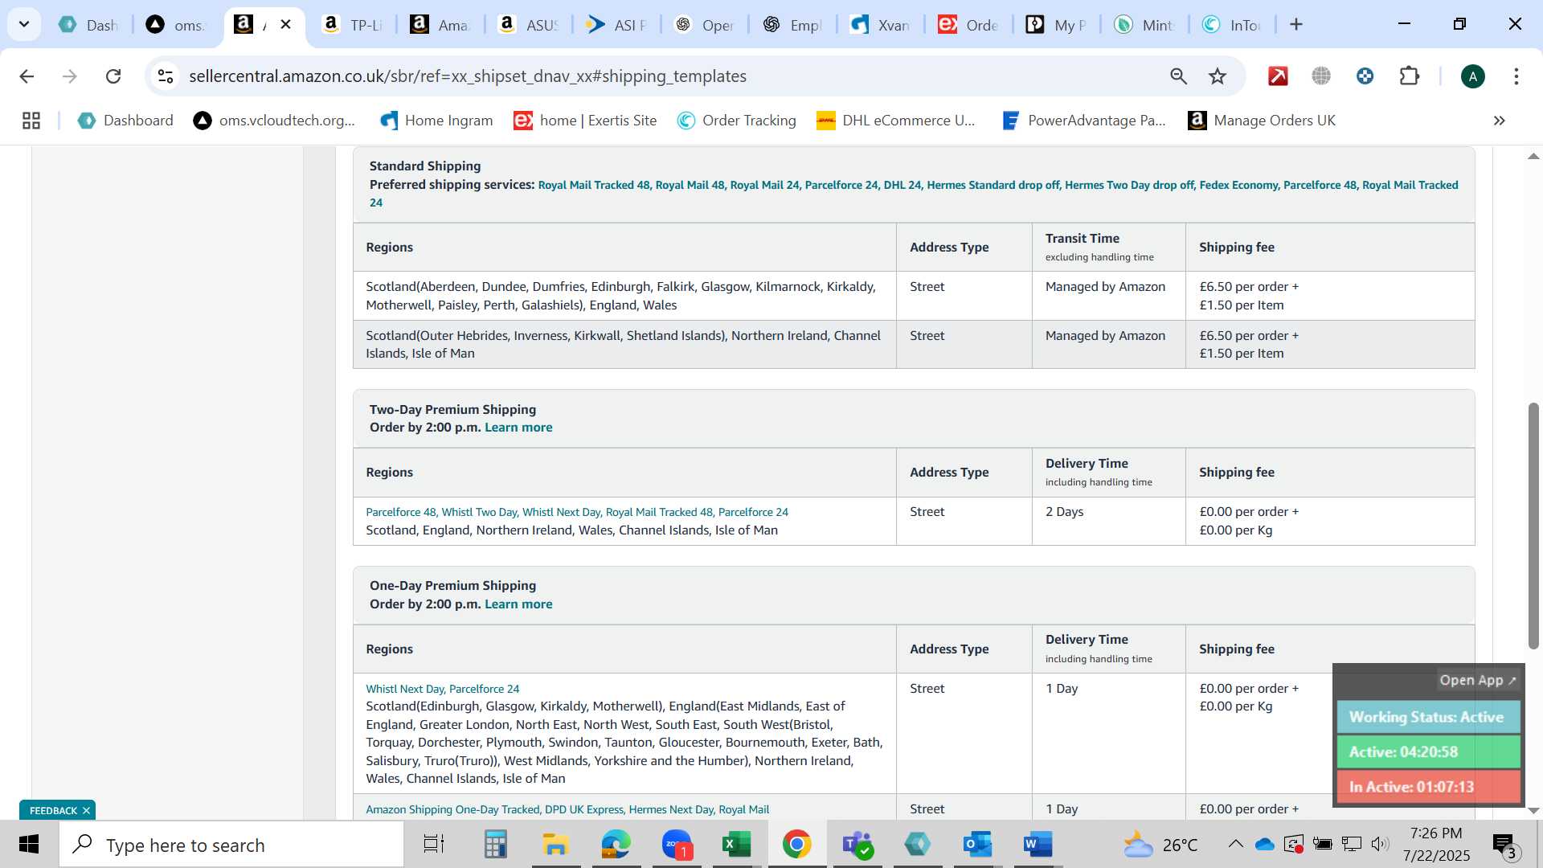
Task: Open the bookmarks apps grid icon
Action: pos(31,121)
